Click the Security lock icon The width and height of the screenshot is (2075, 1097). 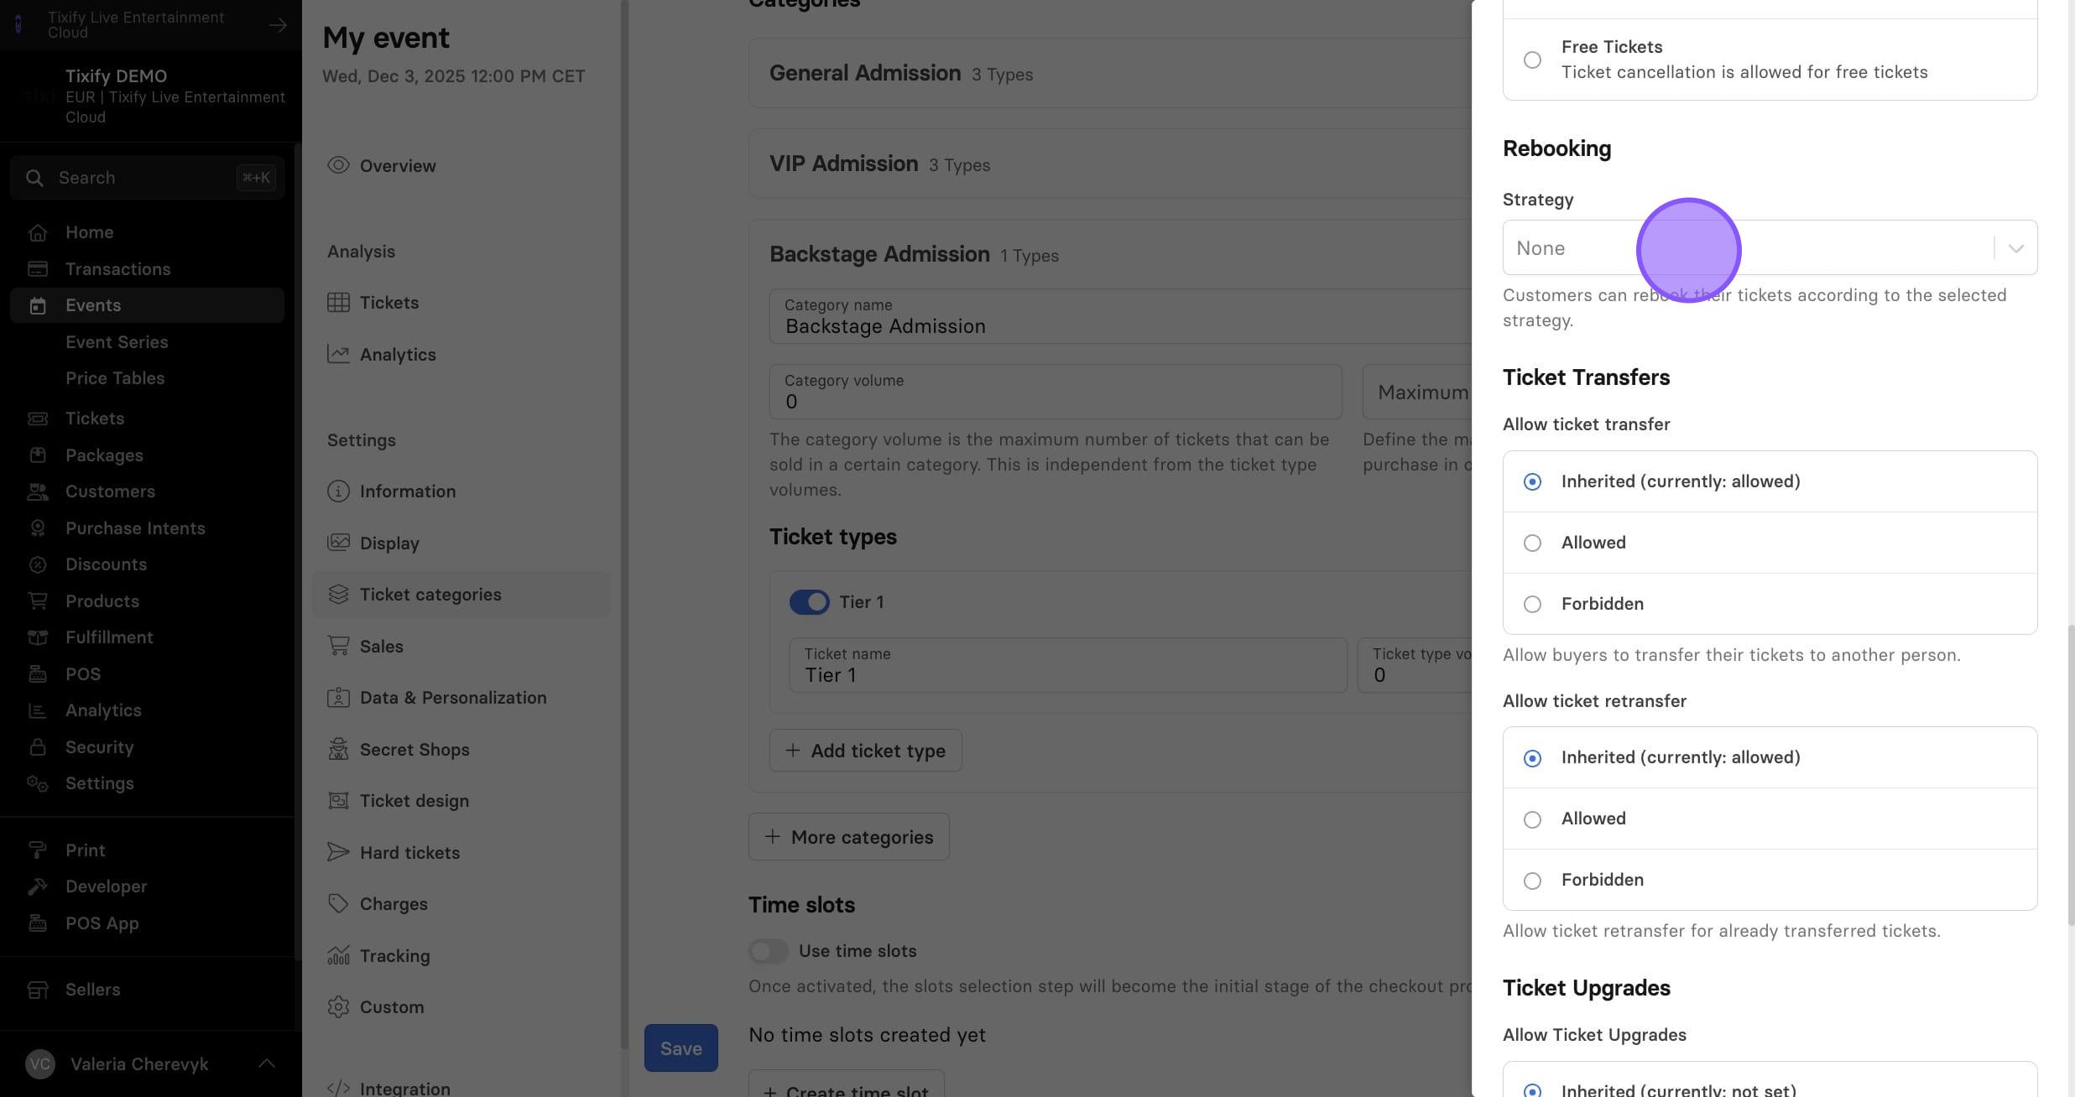coord(38,747)
